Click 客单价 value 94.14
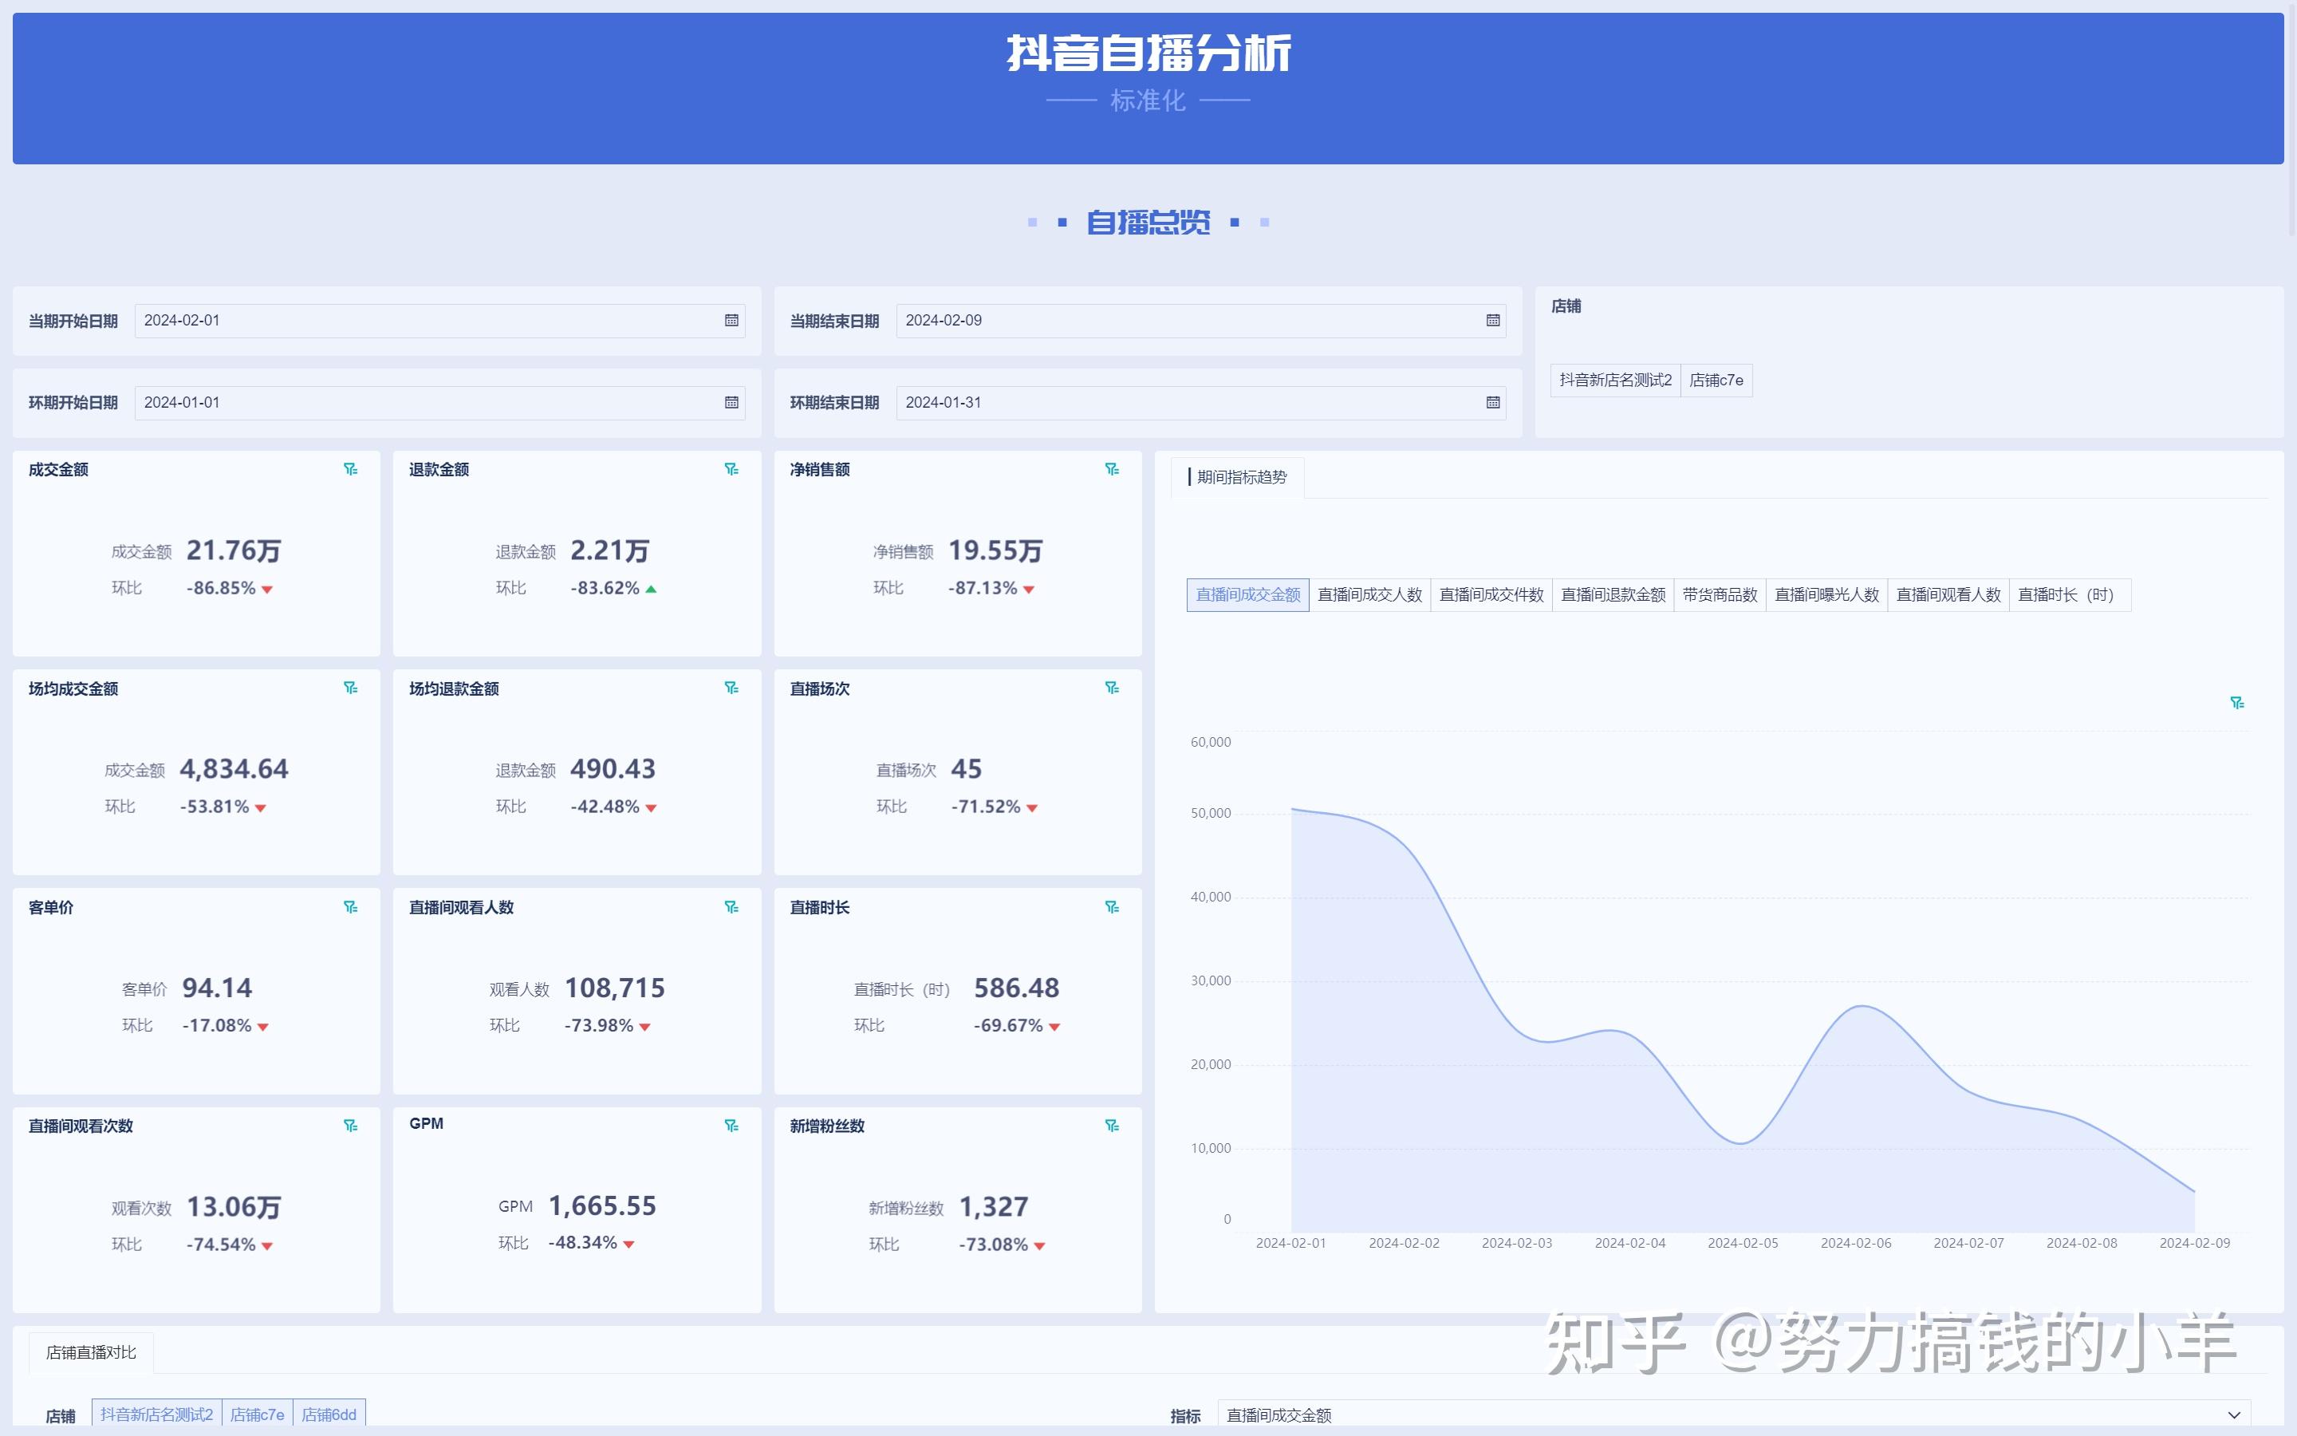 pyautogui.click(x=216, y=988)
